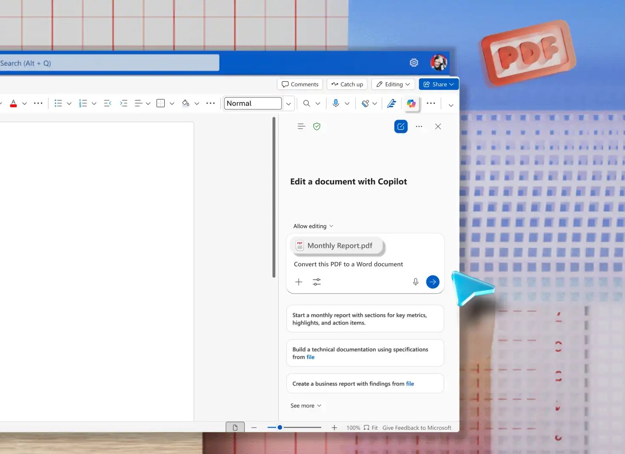This screenshot has width=625, height=454.
Task: Increase the paragraph indent
Action: click(x=124, y=103)
